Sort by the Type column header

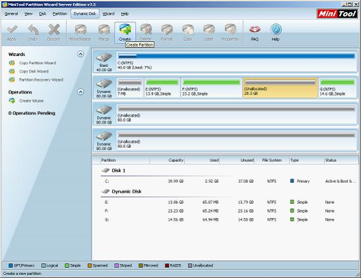click(307, 161)
